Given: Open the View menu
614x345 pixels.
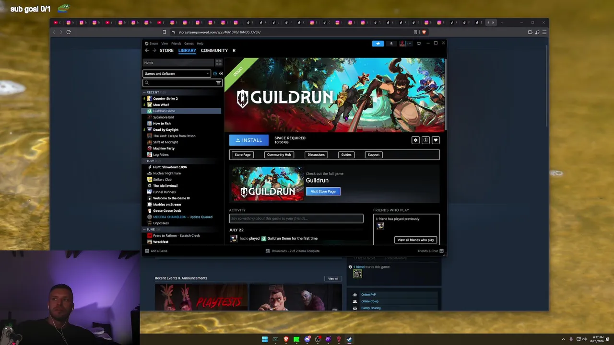Looking at the screenshot, I should click(165, 44).
